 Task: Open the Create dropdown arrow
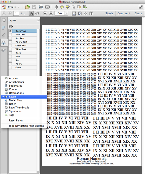[x=18, y=7]
